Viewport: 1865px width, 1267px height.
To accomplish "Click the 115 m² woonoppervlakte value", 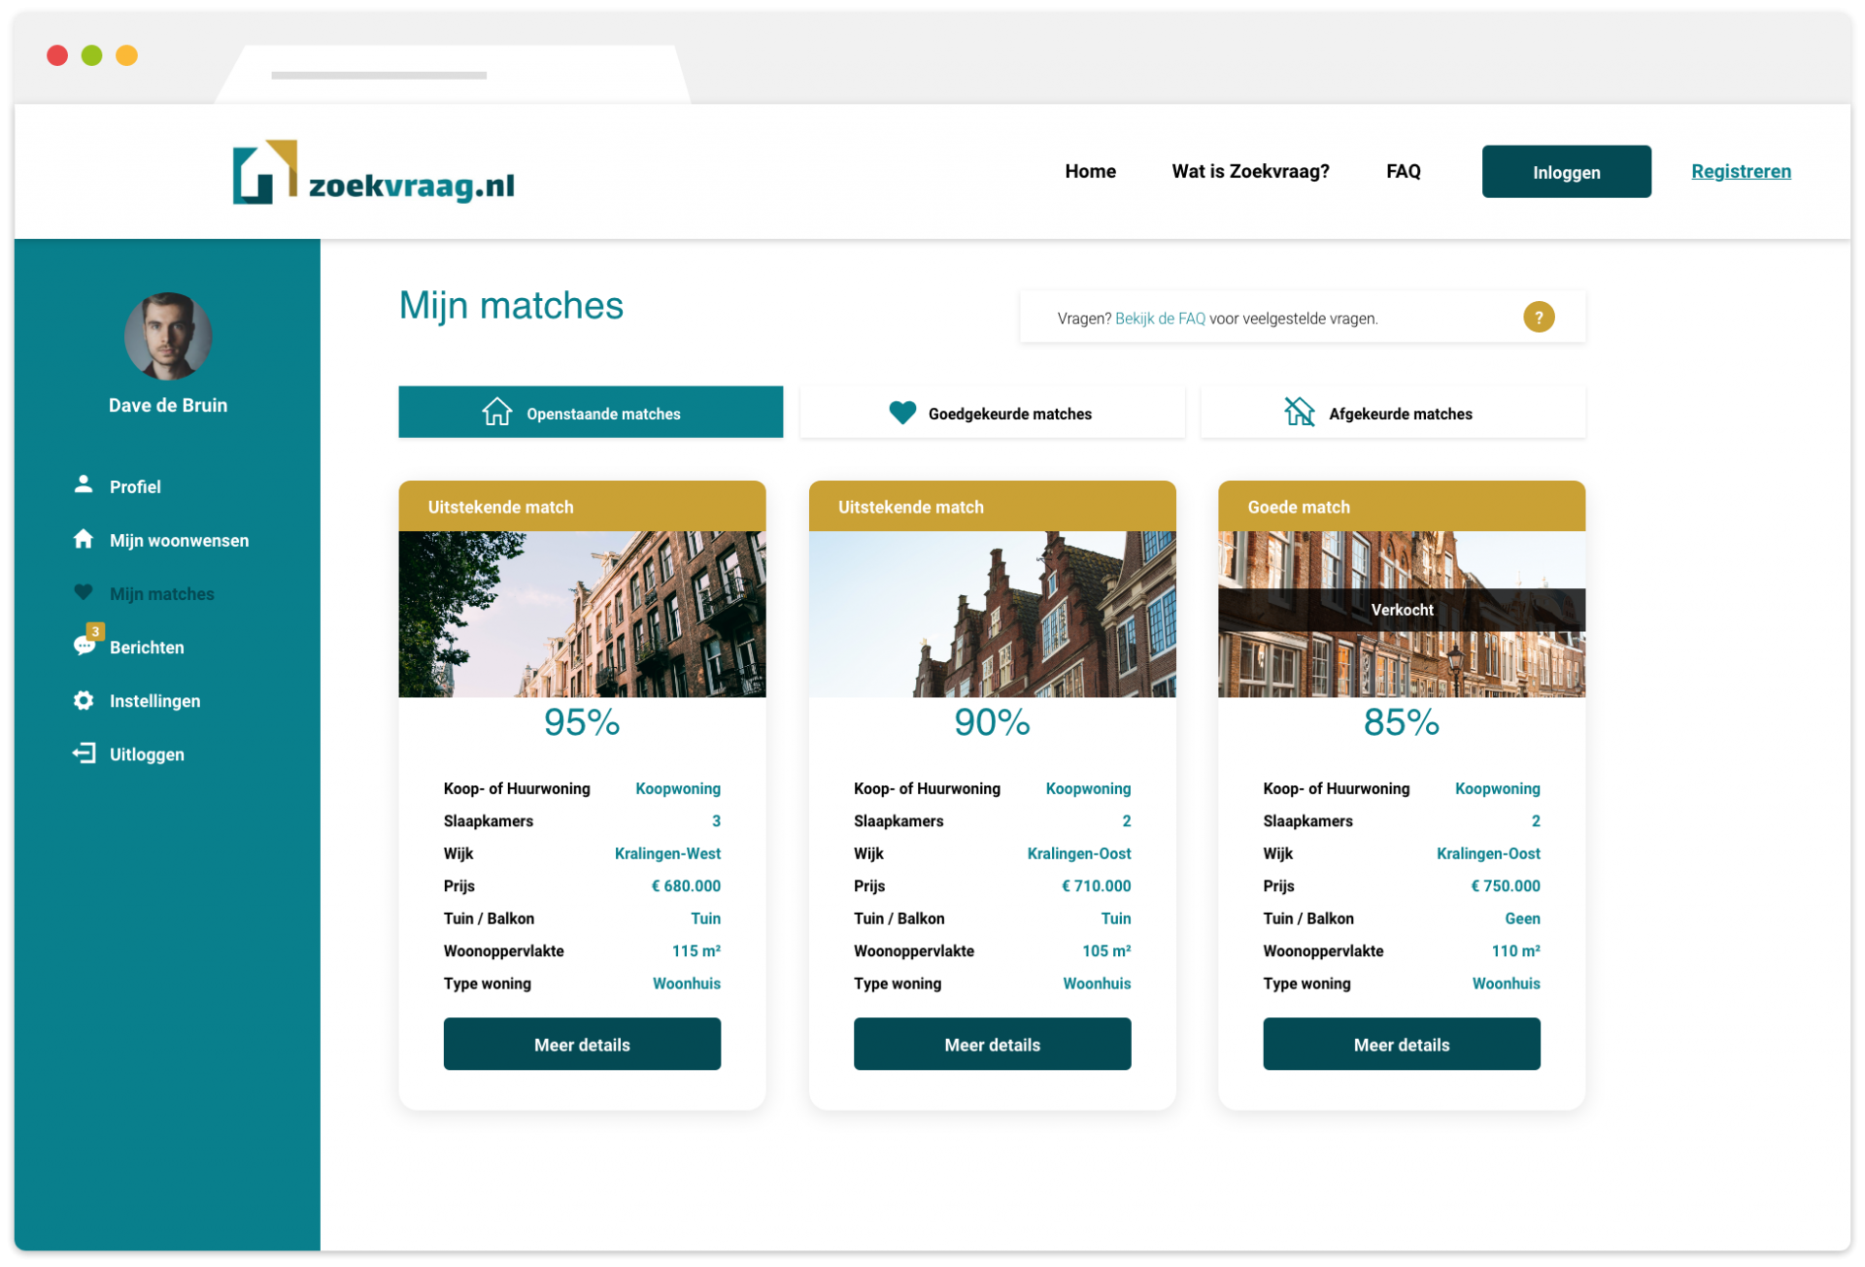I will tap(696, 950).
